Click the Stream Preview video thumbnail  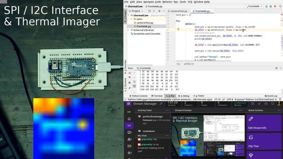(x=208, y=136)
